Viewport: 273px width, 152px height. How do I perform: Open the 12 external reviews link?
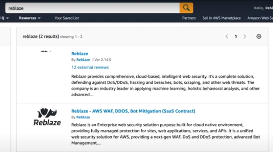[90, 67]
